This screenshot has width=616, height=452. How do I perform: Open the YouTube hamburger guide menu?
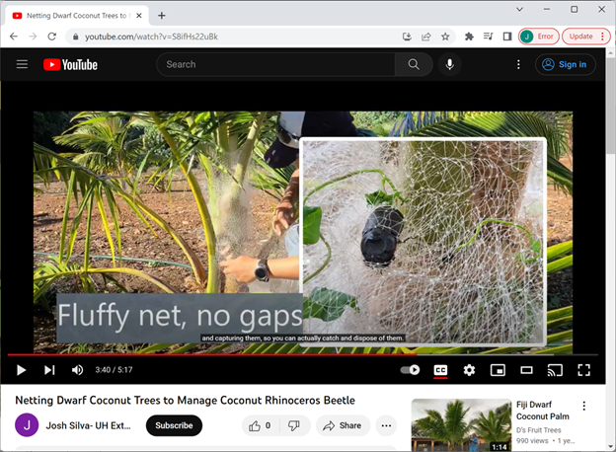(x=22, y=64)
